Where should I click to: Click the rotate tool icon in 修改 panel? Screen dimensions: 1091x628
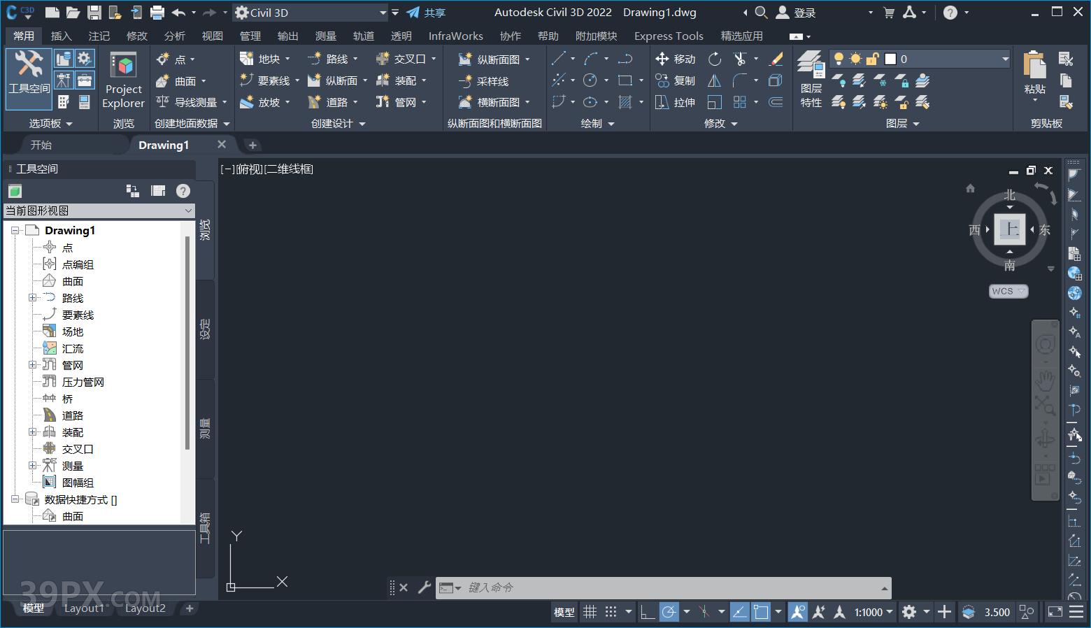point(715,59)
